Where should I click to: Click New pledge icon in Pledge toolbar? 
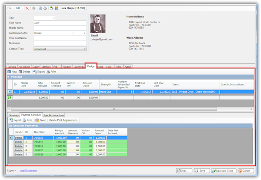12,71
